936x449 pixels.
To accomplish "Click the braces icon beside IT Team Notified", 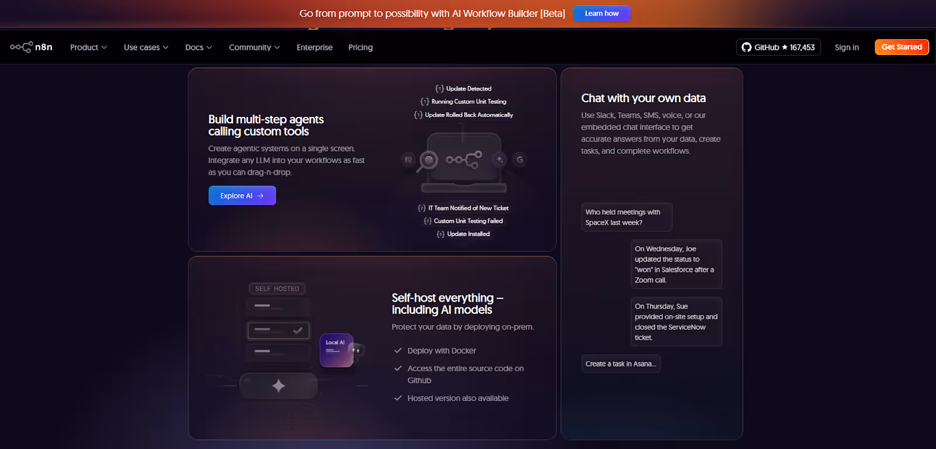I will pos(422,208).
